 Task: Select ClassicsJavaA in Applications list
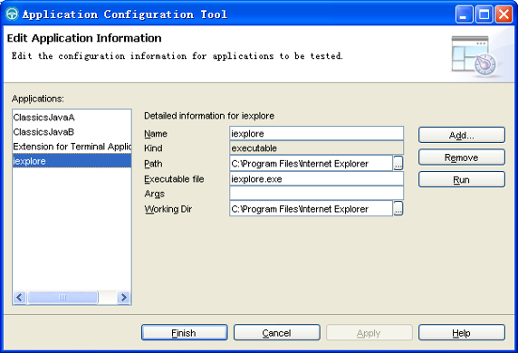point(72,118)
